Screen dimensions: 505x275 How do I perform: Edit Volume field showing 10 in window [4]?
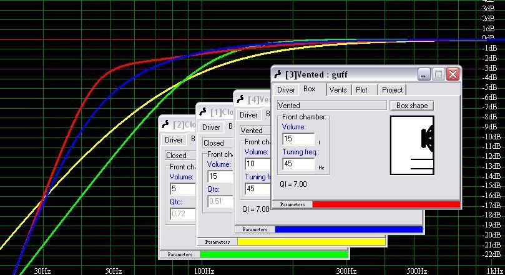[x=258, y=164]
